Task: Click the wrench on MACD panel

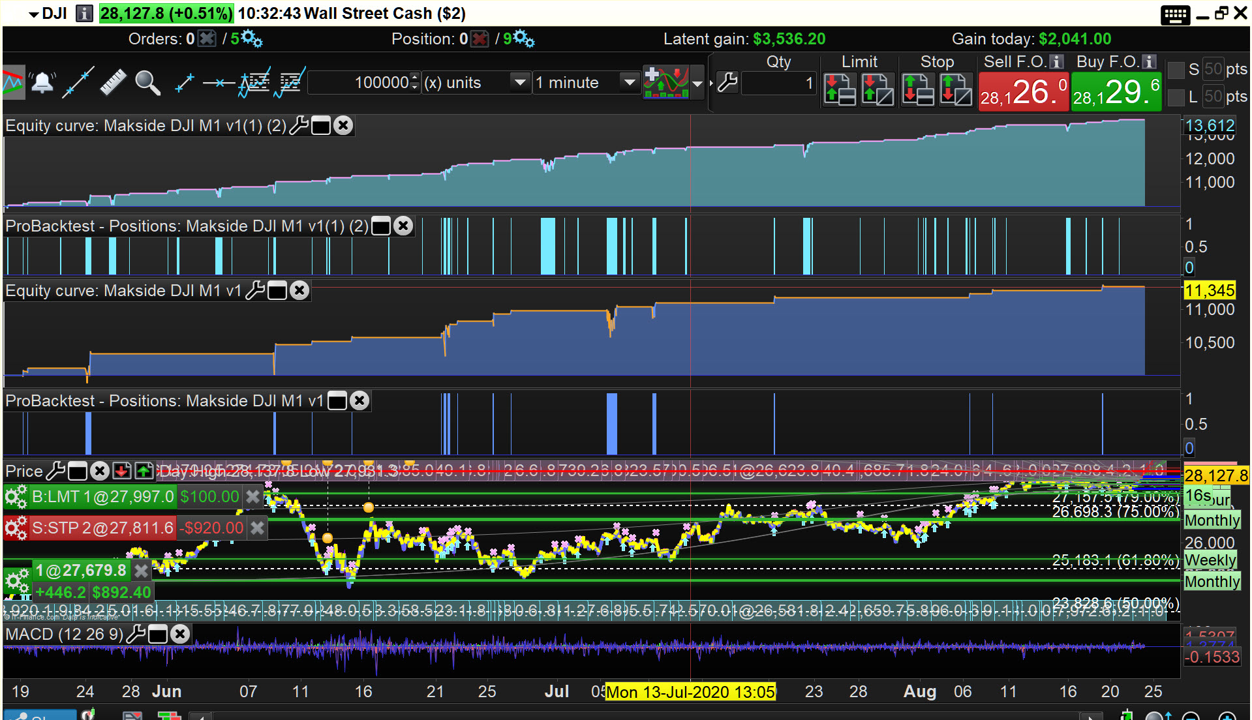Action: [x=135, y=634]
